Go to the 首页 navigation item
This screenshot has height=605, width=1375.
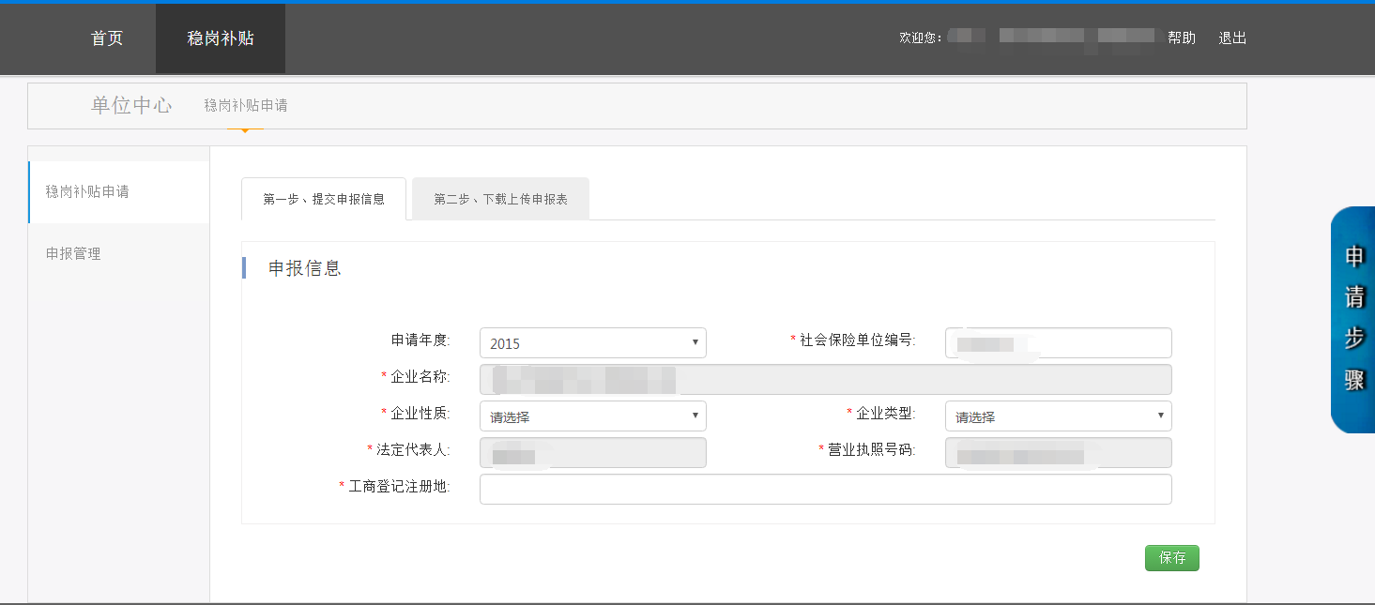point(107,38)
